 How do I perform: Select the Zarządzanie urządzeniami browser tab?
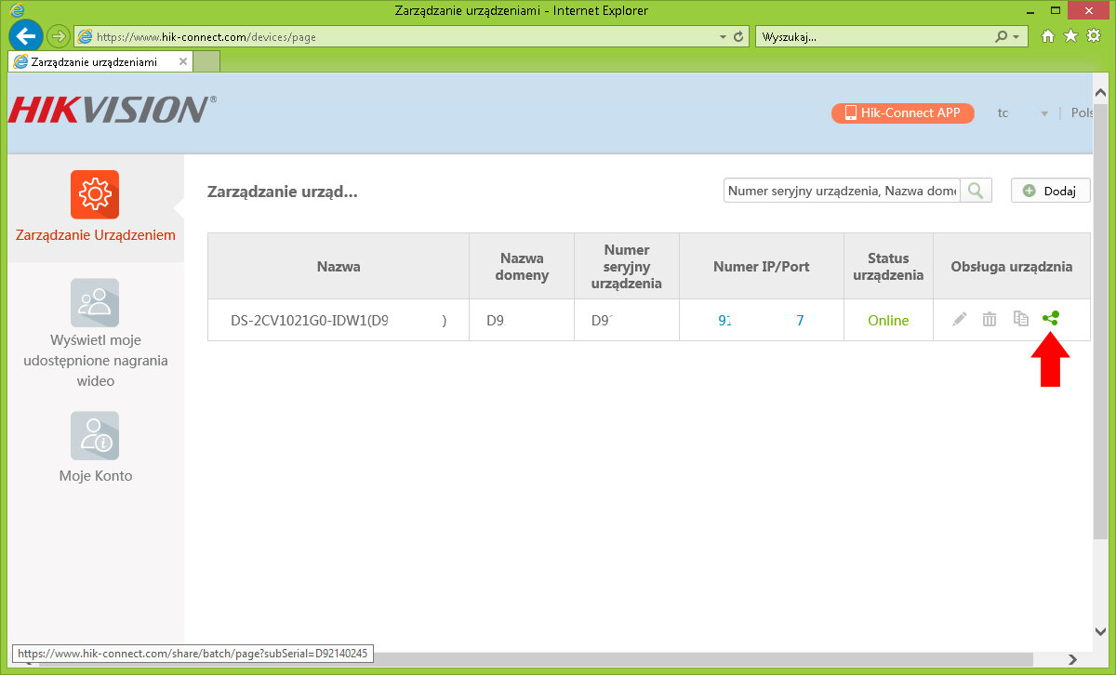[x=93, y=61]
